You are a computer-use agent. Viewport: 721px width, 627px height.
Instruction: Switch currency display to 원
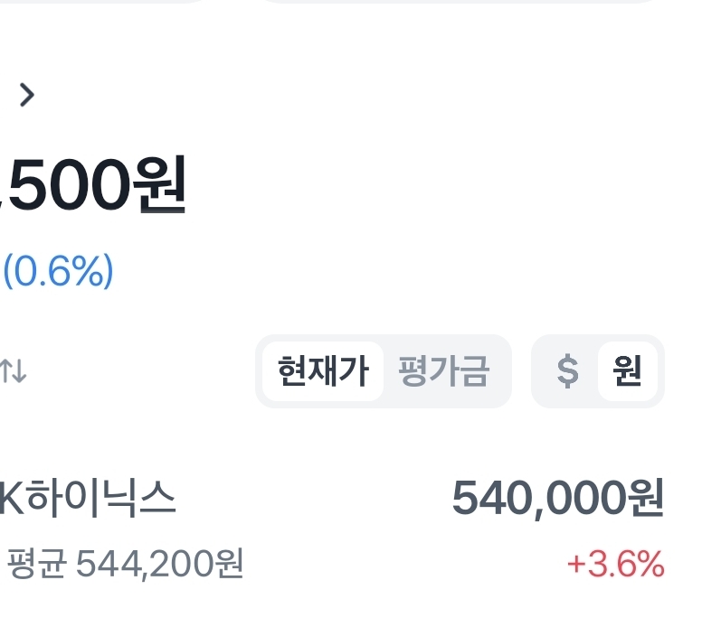point(627,371)
